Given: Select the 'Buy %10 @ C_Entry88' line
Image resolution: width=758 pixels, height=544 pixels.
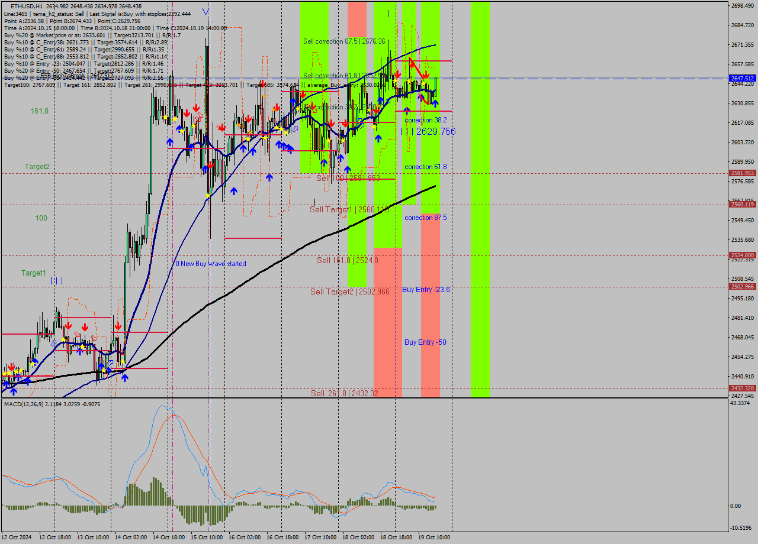Looking at the screenshot, I should click(x=85, y=56).
